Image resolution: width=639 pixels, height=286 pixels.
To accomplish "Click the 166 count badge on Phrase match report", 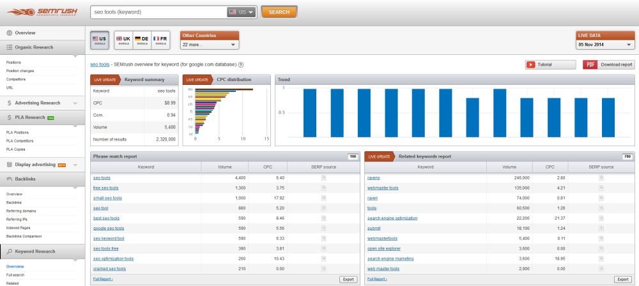I will 353,156.
